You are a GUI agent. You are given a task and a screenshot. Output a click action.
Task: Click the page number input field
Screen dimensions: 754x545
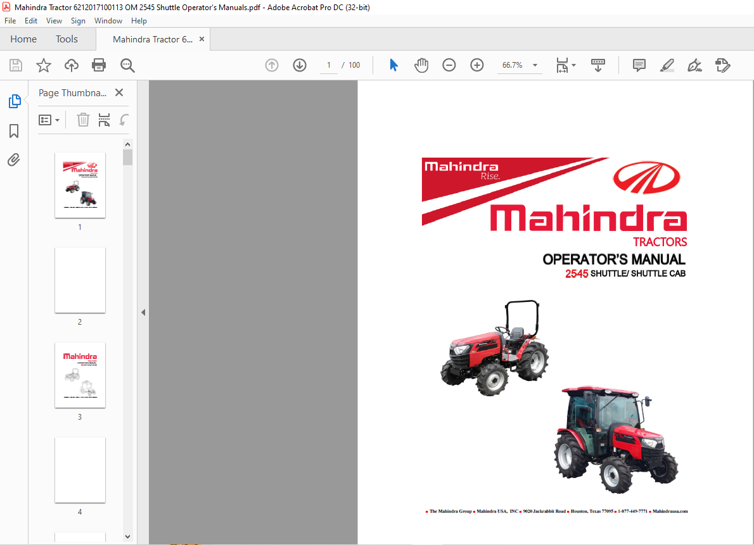pyautogui.click(x=328, y=65)
